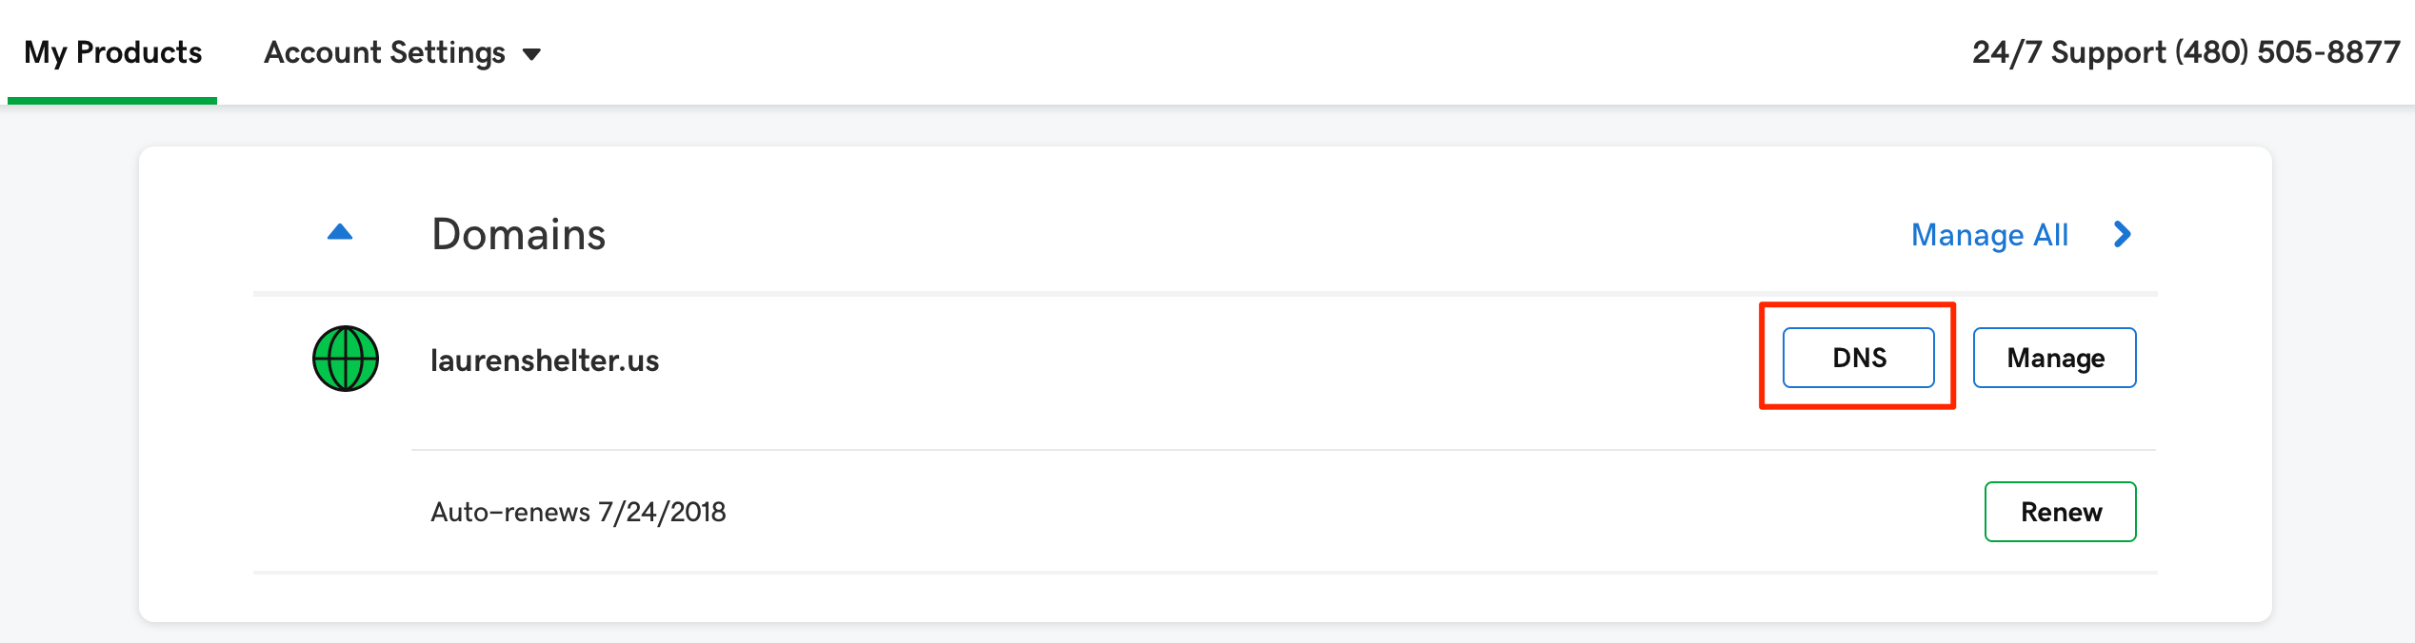Select the laurenshelter.us domain name
Image resolution: width=2415 pixels, height=643 pixels.
click(545, 360)
